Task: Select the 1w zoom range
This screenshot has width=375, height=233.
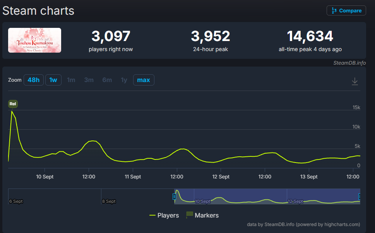Action: 53,80
